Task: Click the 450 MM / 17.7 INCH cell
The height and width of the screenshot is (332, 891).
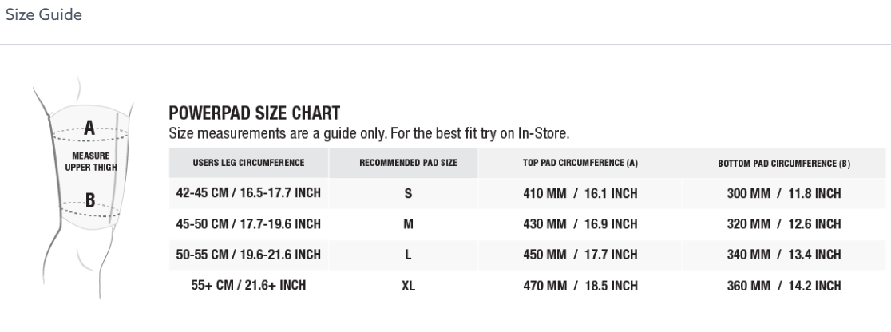Action: (x=580, y=255)
